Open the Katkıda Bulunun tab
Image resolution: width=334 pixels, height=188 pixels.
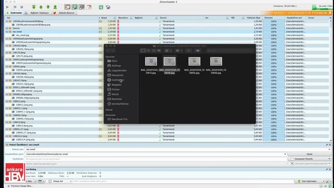64,13
